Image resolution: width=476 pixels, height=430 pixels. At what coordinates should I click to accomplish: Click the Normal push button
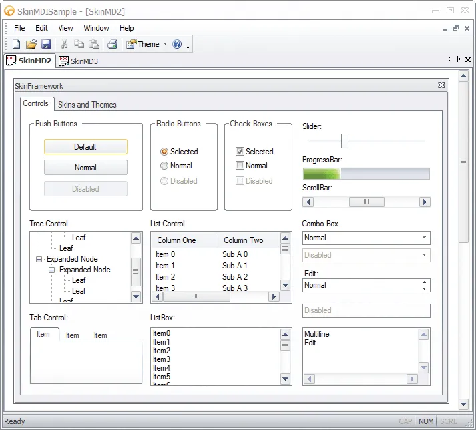tap(85, 168)
